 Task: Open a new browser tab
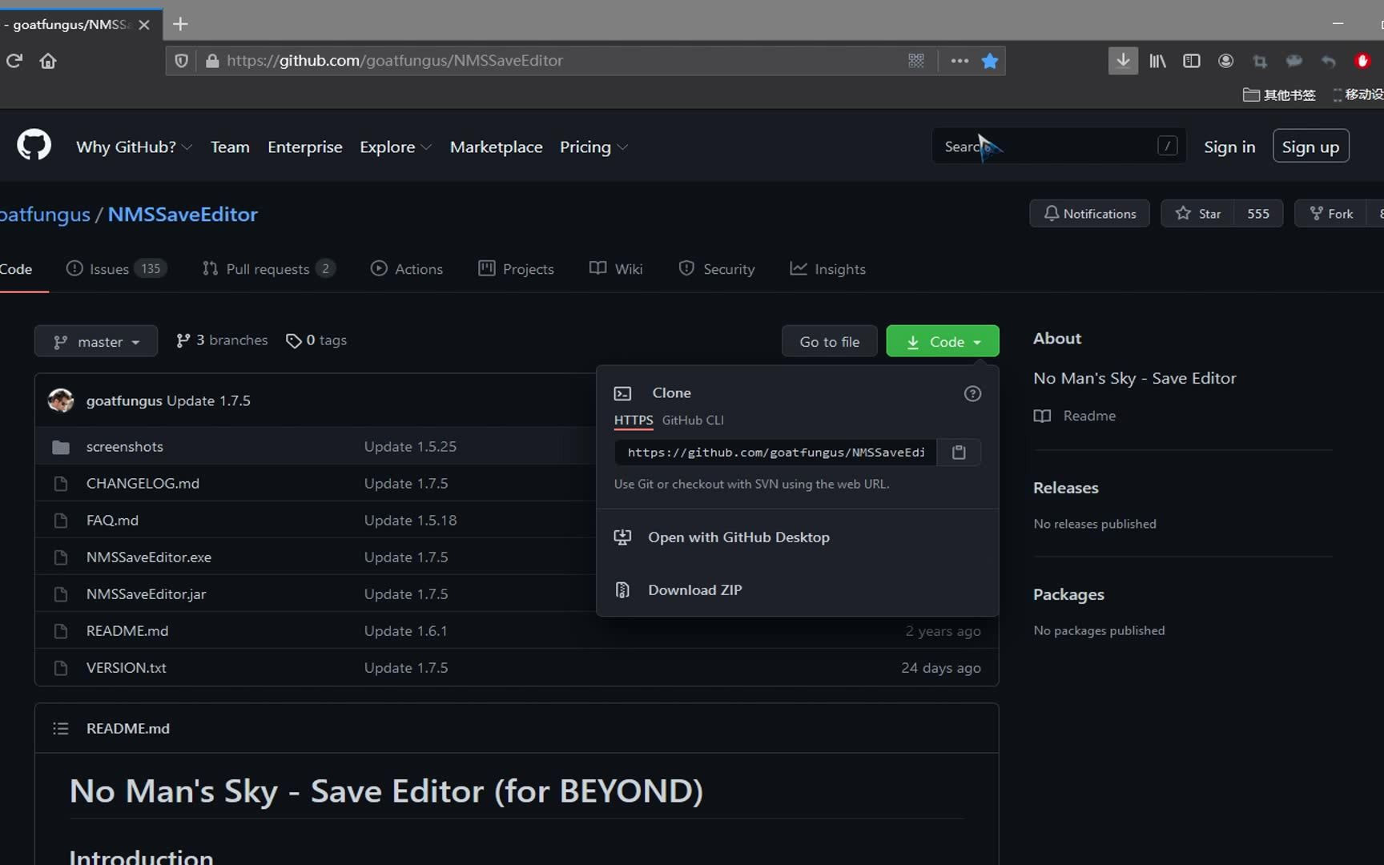point(180,24)
